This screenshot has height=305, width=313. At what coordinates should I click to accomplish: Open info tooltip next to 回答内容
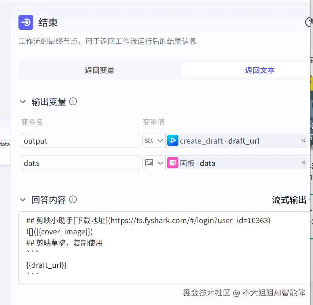click(73, 200)
